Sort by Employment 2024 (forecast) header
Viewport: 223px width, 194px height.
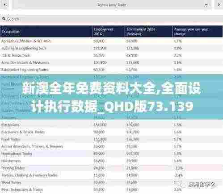pyautogui.click(x=148, y=32)
